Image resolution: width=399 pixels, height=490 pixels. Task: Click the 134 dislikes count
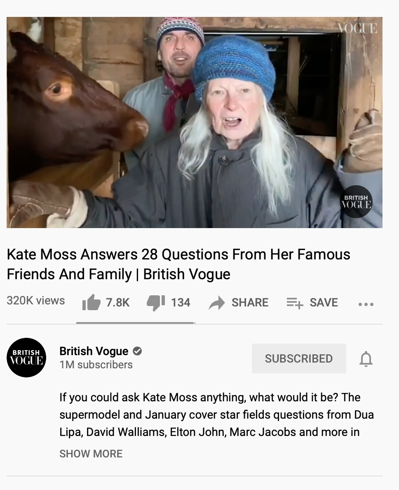click(x=181, y=302)
